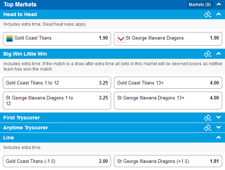Click the cash-out icon in Head to Head header

(207, 15)
